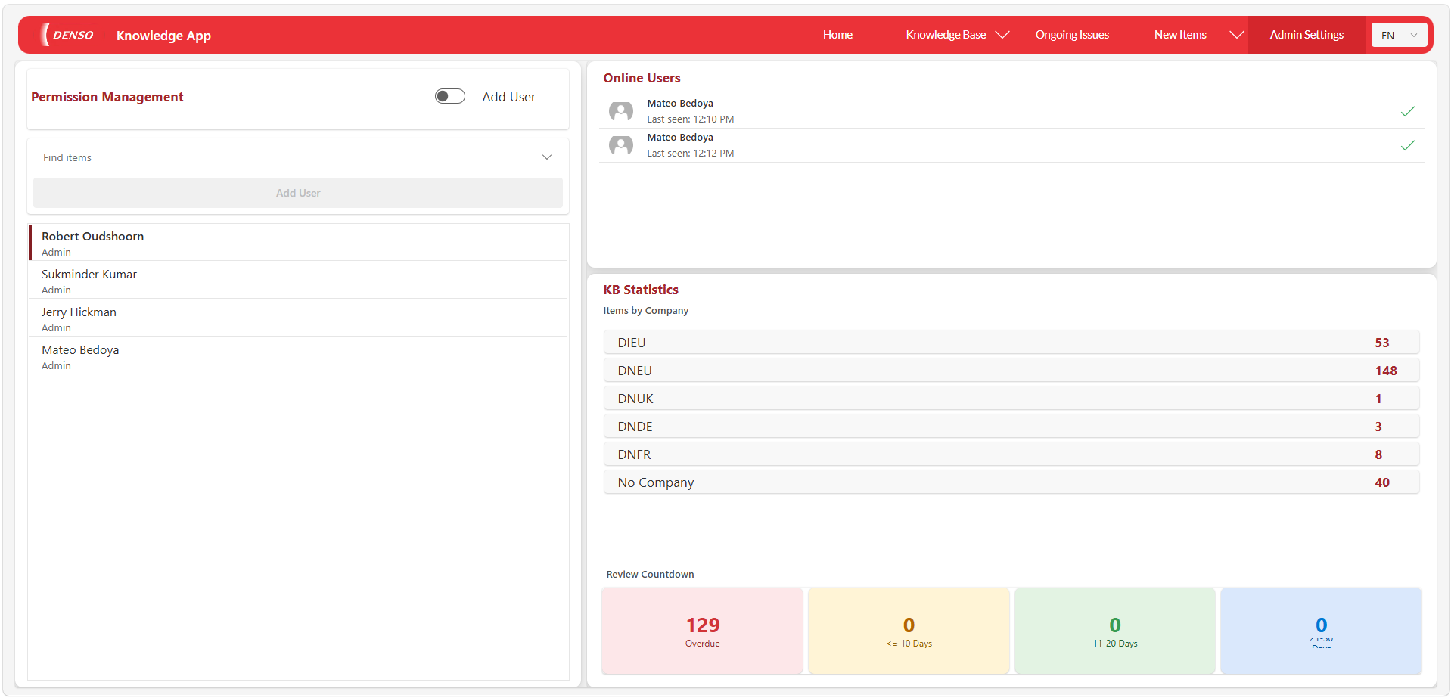Click the DNUK company row
The height and width of the screenshot is (698, 1451).
[x=1011, y=399]
